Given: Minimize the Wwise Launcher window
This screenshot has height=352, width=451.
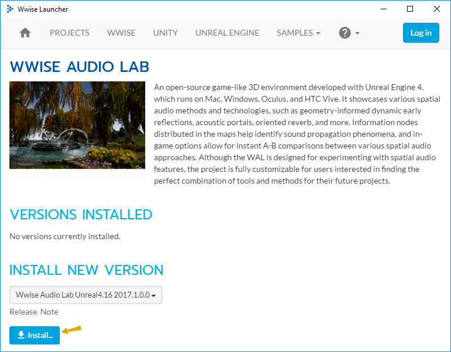Looking at the screenshot, I should click(383, 9).
